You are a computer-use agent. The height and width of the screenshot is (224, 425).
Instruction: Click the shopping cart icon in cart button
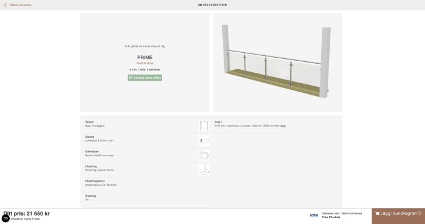click(x=377, y=214)
